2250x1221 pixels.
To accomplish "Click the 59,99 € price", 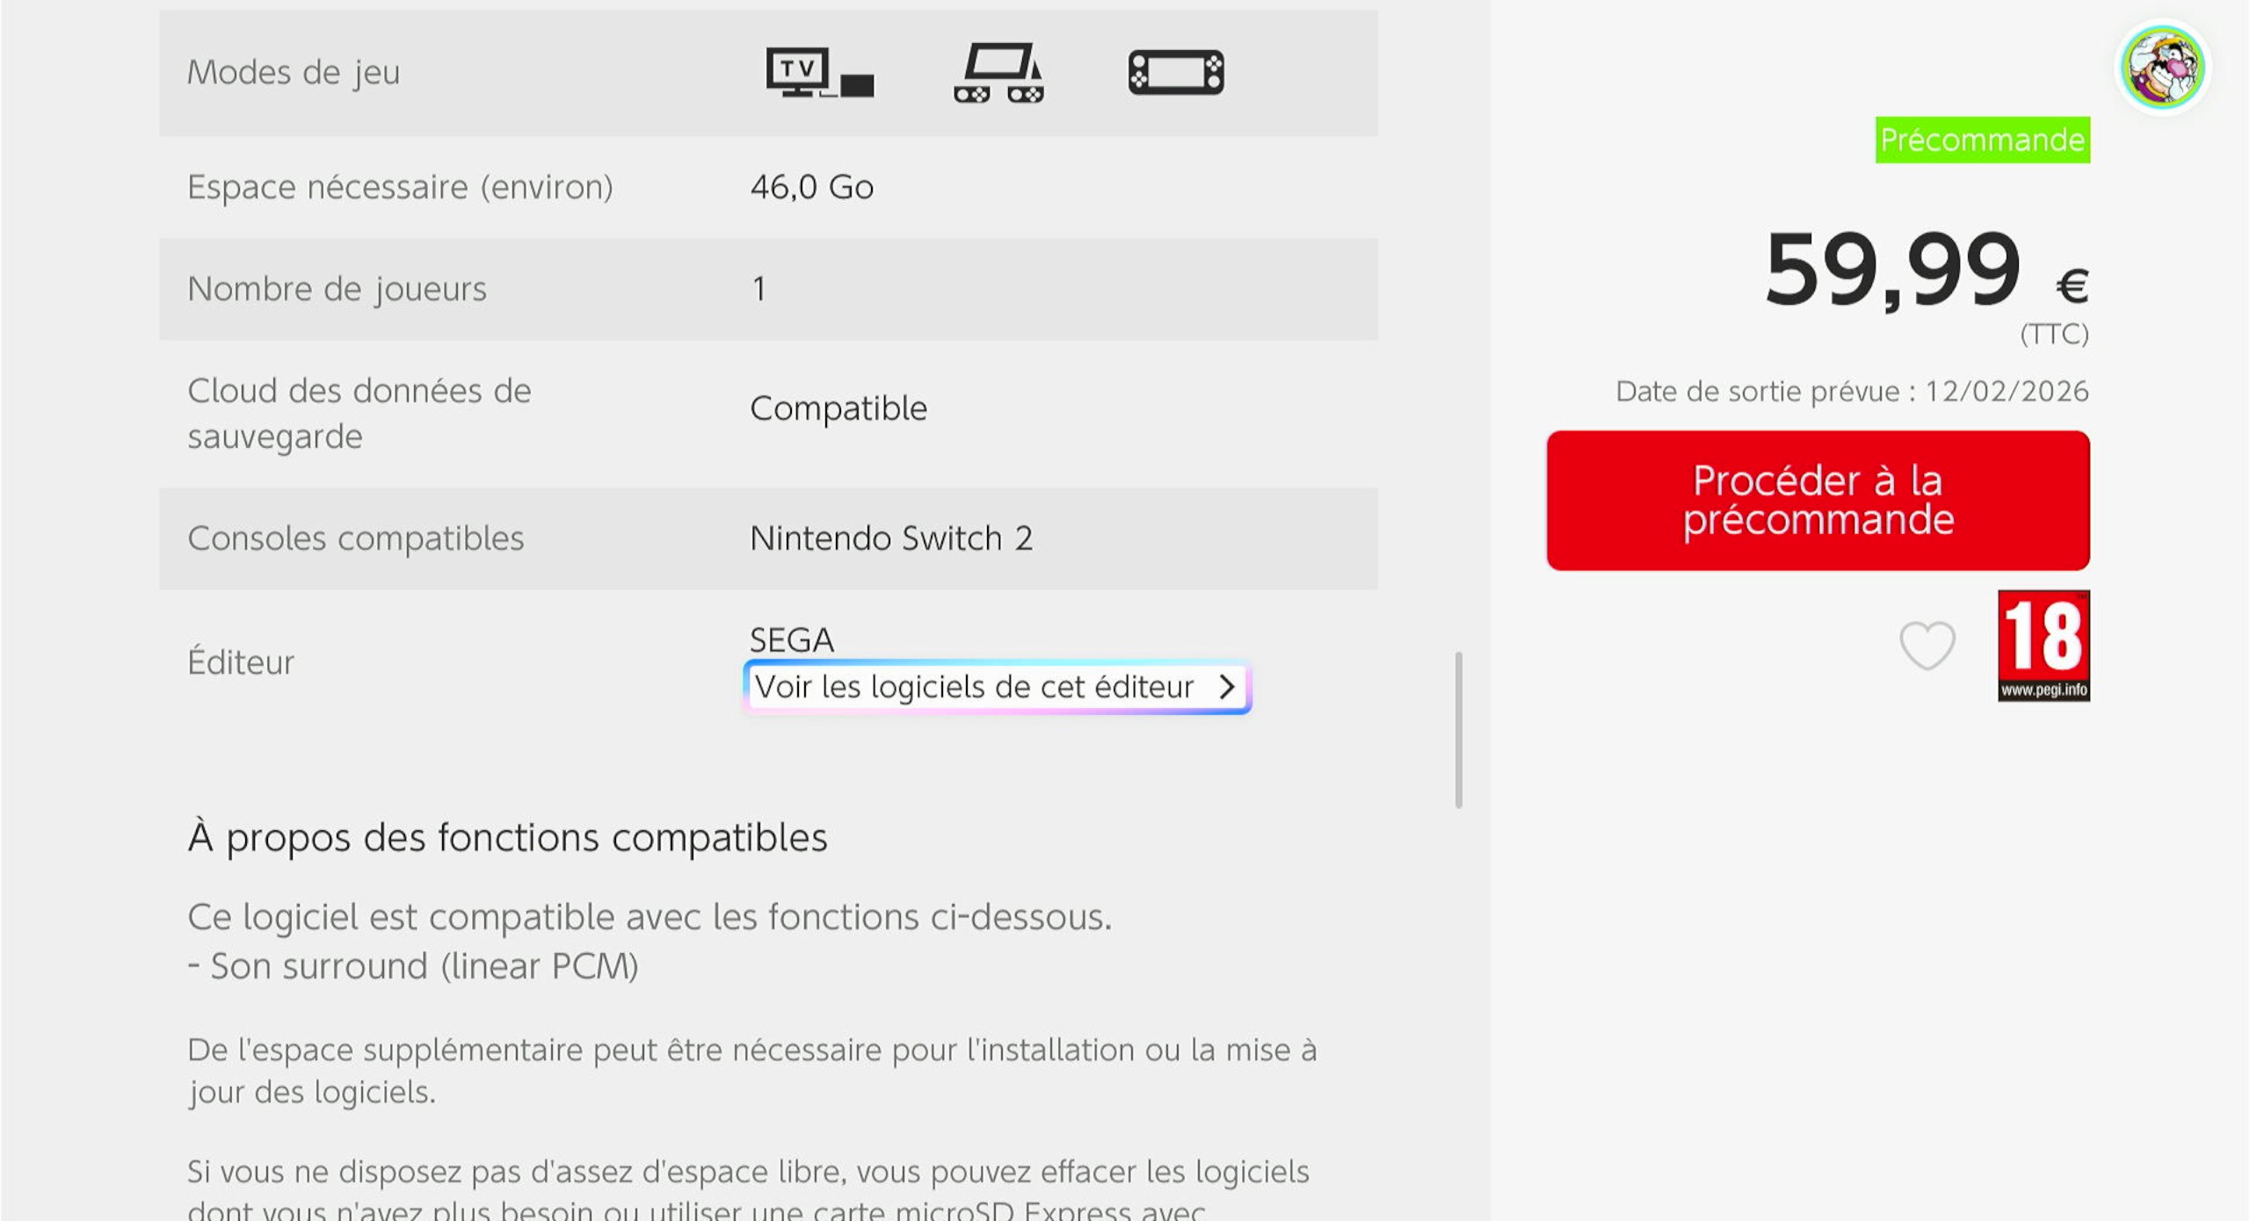I will pyautogui.click(x=1927, y=270).
